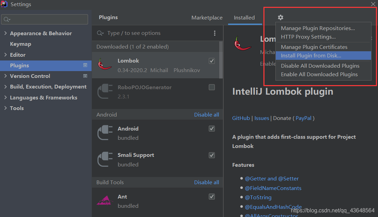This screenshot has width=378, height=217.
Task: Choose HTTP Proxy Settings menu item
Action: pos(323,37)
